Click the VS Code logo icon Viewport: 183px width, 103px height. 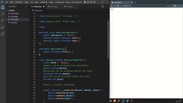(x=2, y=2)
